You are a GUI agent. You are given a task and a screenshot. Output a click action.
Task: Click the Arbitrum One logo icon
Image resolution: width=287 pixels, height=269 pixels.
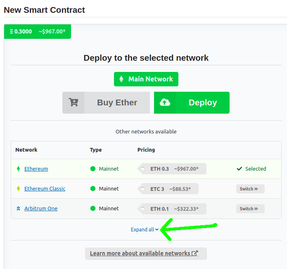tap(18, 208)
